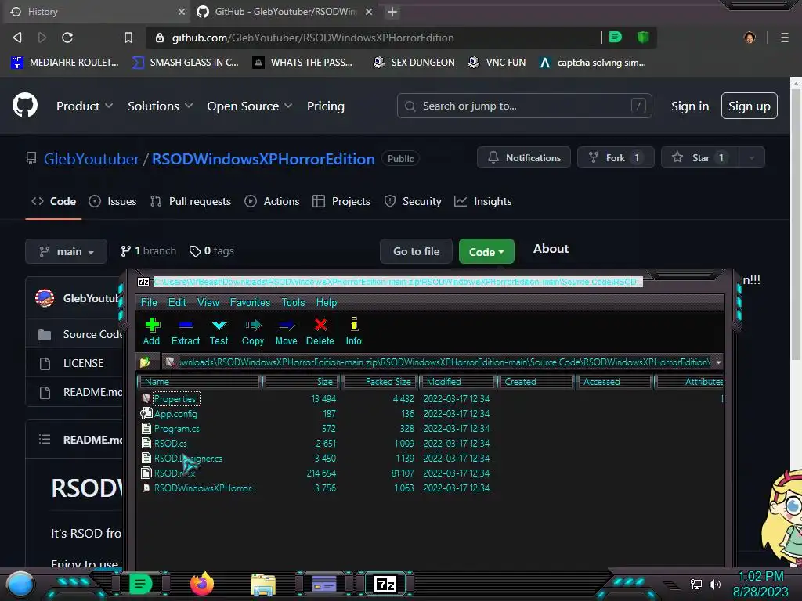Close the History tab
Viewport: 802px width, 601px height.
pos(182,12)
